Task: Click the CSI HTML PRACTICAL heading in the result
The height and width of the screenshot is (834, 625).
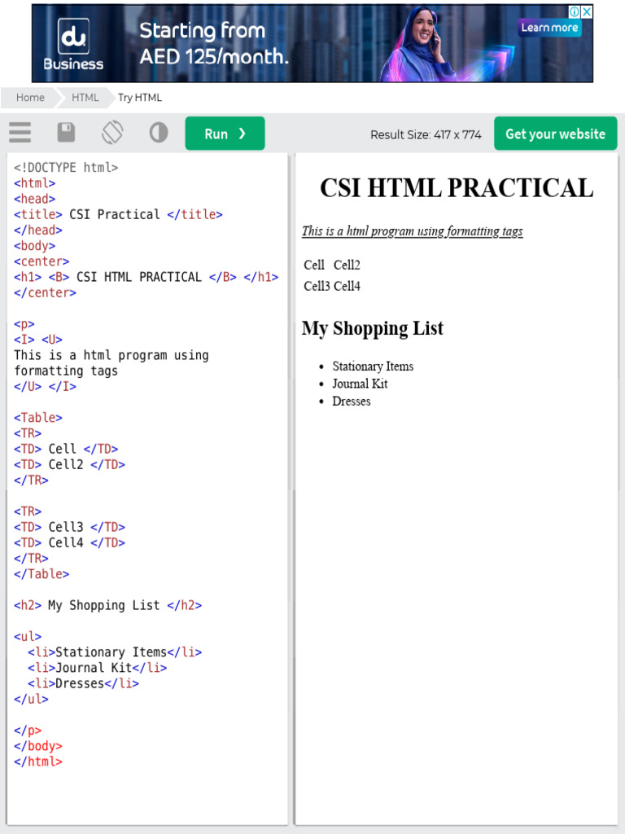Action: 456,188
